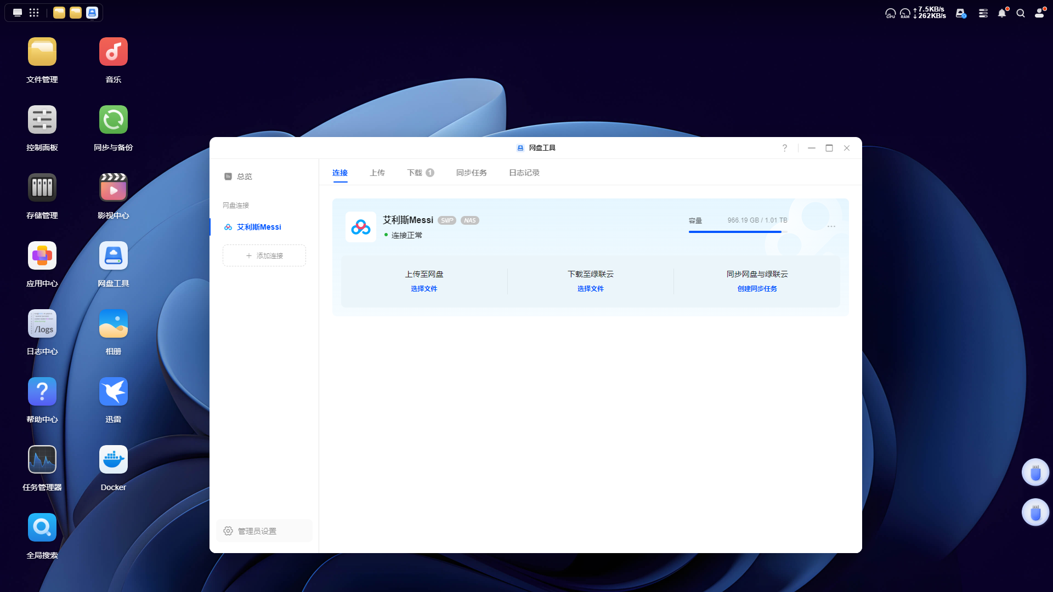Open the notification bell in the top bar

click(1002, 13)
